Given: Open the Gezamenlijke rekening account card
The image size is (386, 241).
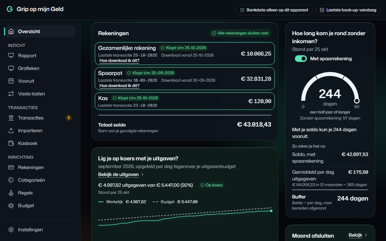Looking at the screenshot, I should point(185,54).
